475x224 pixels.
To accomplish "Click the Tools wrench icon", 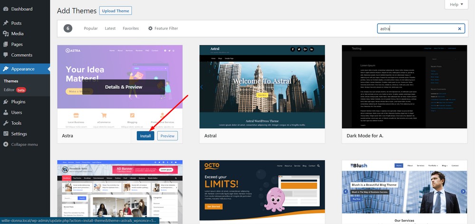I will (6, 123).
